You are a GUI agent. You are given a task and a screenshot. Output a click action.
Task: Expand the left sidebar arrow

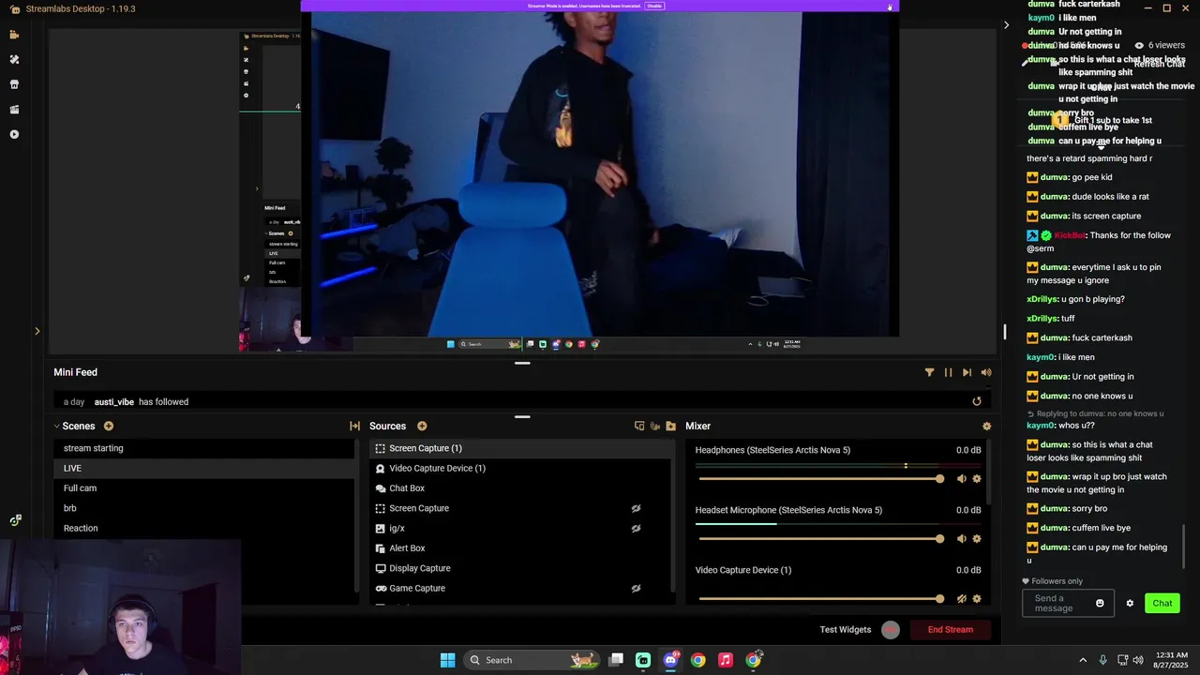click(37, 331)
